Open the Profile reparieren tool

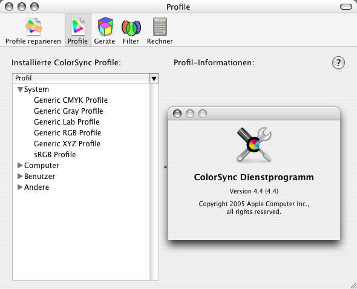coord(33,31)
